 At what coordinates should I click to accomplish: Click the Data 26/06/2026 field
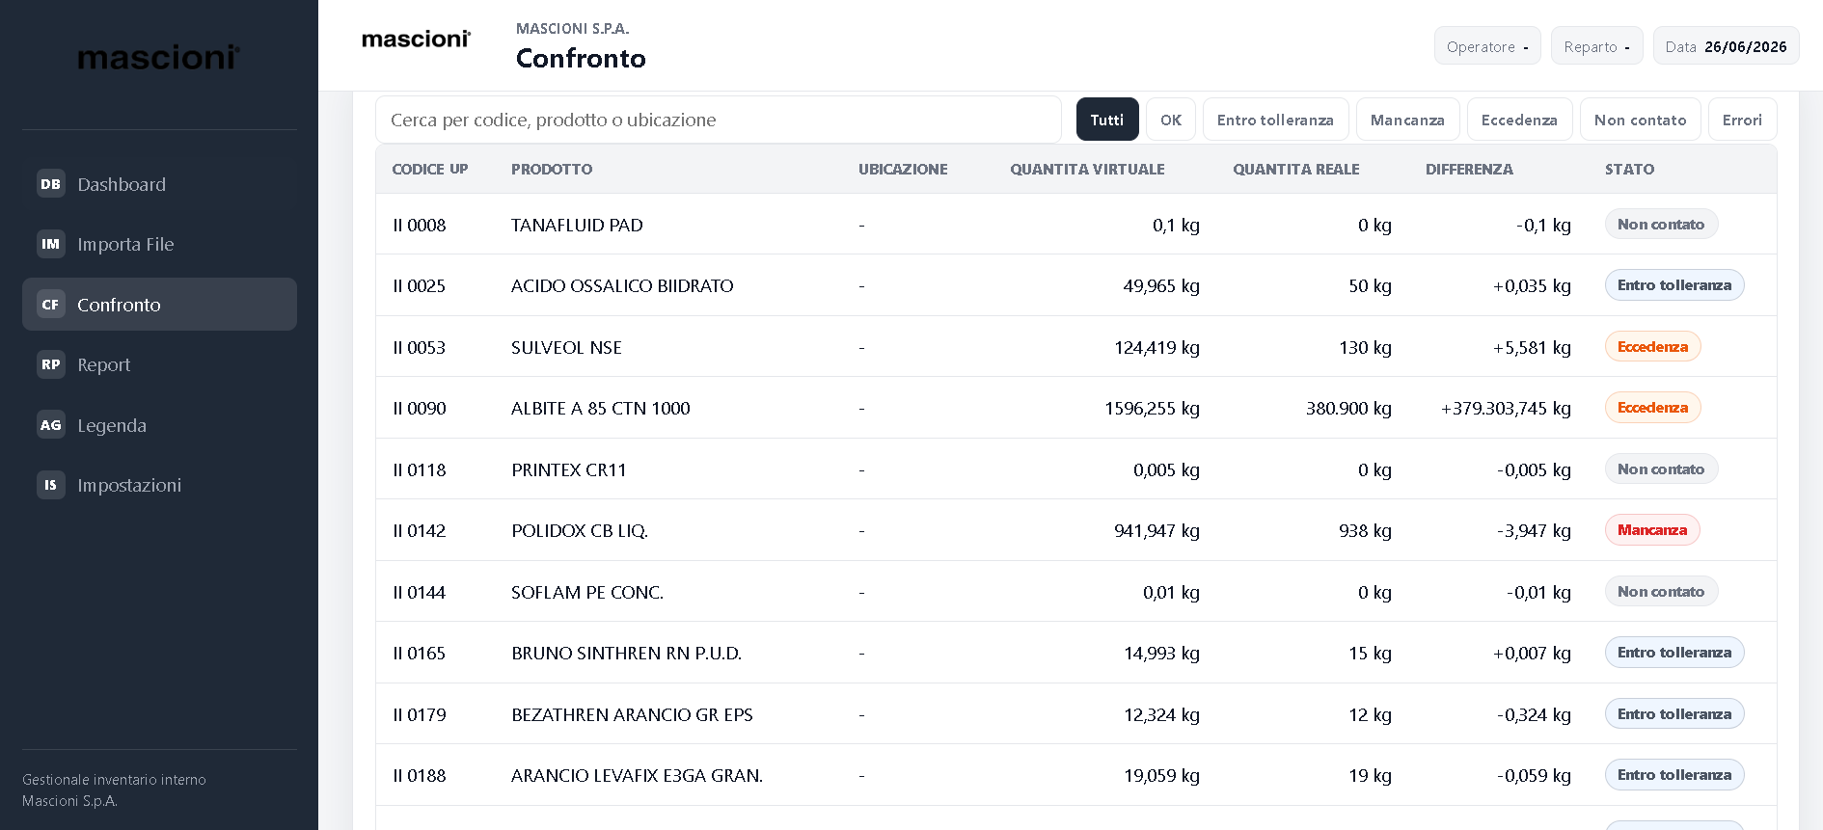tap(1726, 46)
